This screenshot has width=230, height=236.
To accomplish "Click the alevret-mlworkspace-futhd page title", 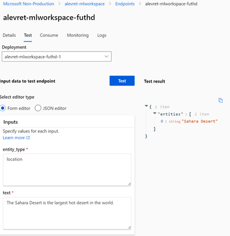I will [x=49, y=17].
